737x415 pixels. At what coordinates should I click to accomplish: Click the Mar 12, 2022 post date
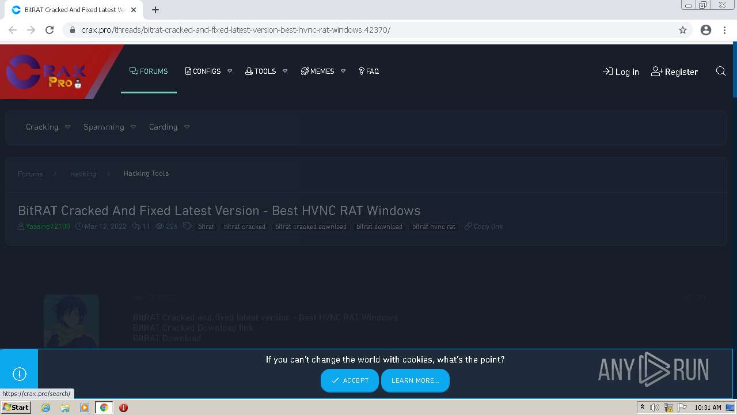[x=105, y=227]
